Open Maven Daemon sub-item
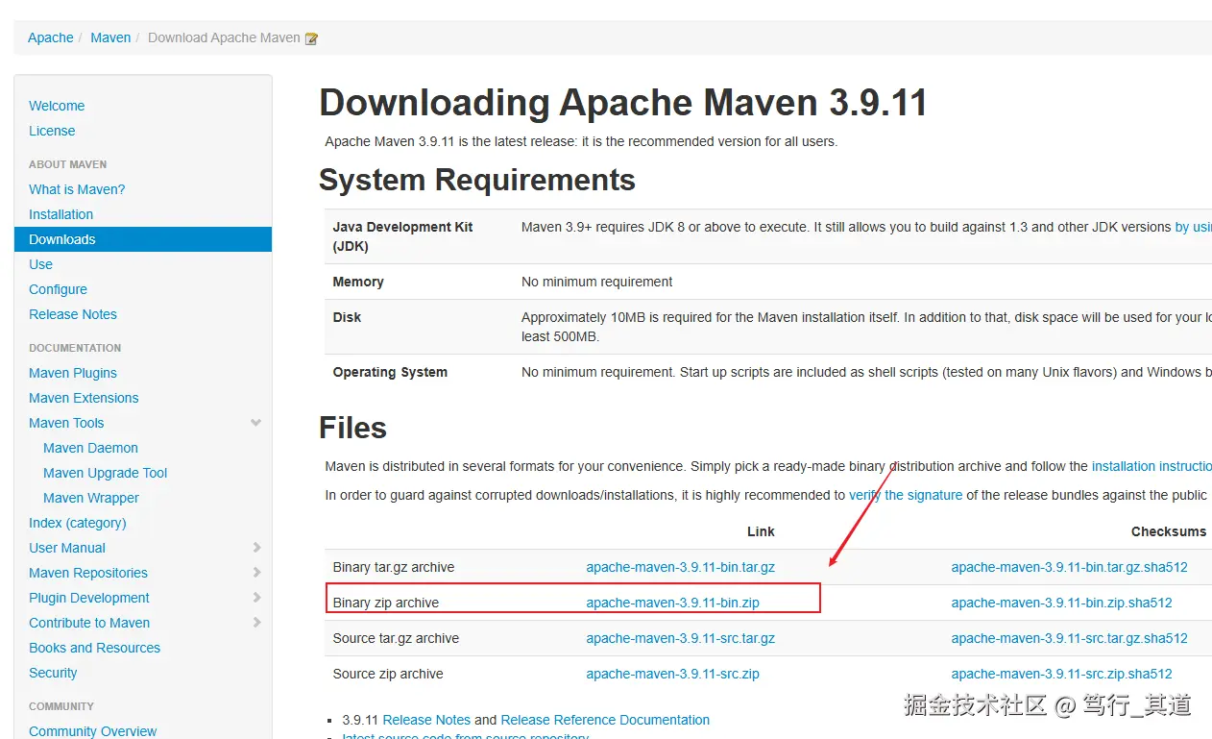 coord(90,448)
